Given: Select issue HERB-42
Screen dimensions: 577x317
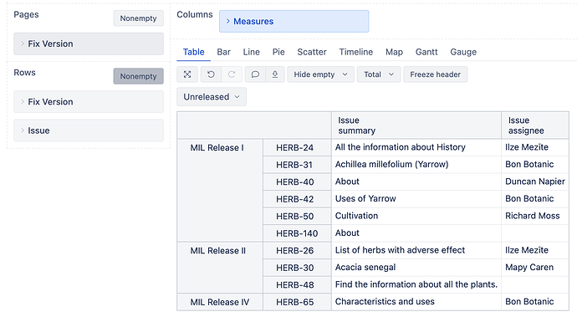Looking at the screenshot, I should [x=297, y=199].
